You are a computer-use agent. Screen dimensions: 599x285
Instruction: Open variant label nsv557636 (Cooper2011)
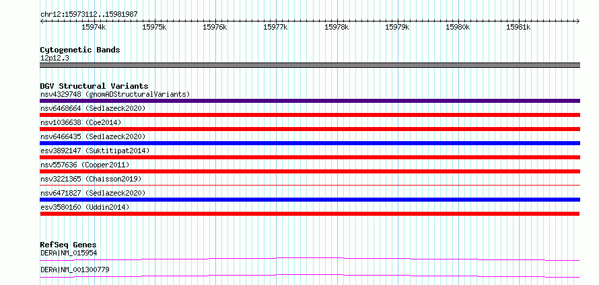[x=85, y=165]
